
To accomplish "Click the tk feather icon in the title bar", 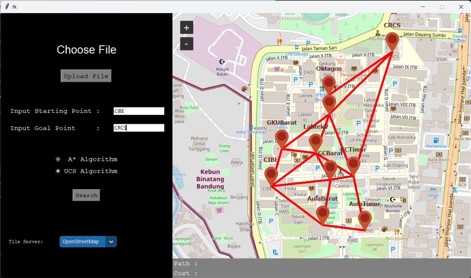I will coord(7,6).
